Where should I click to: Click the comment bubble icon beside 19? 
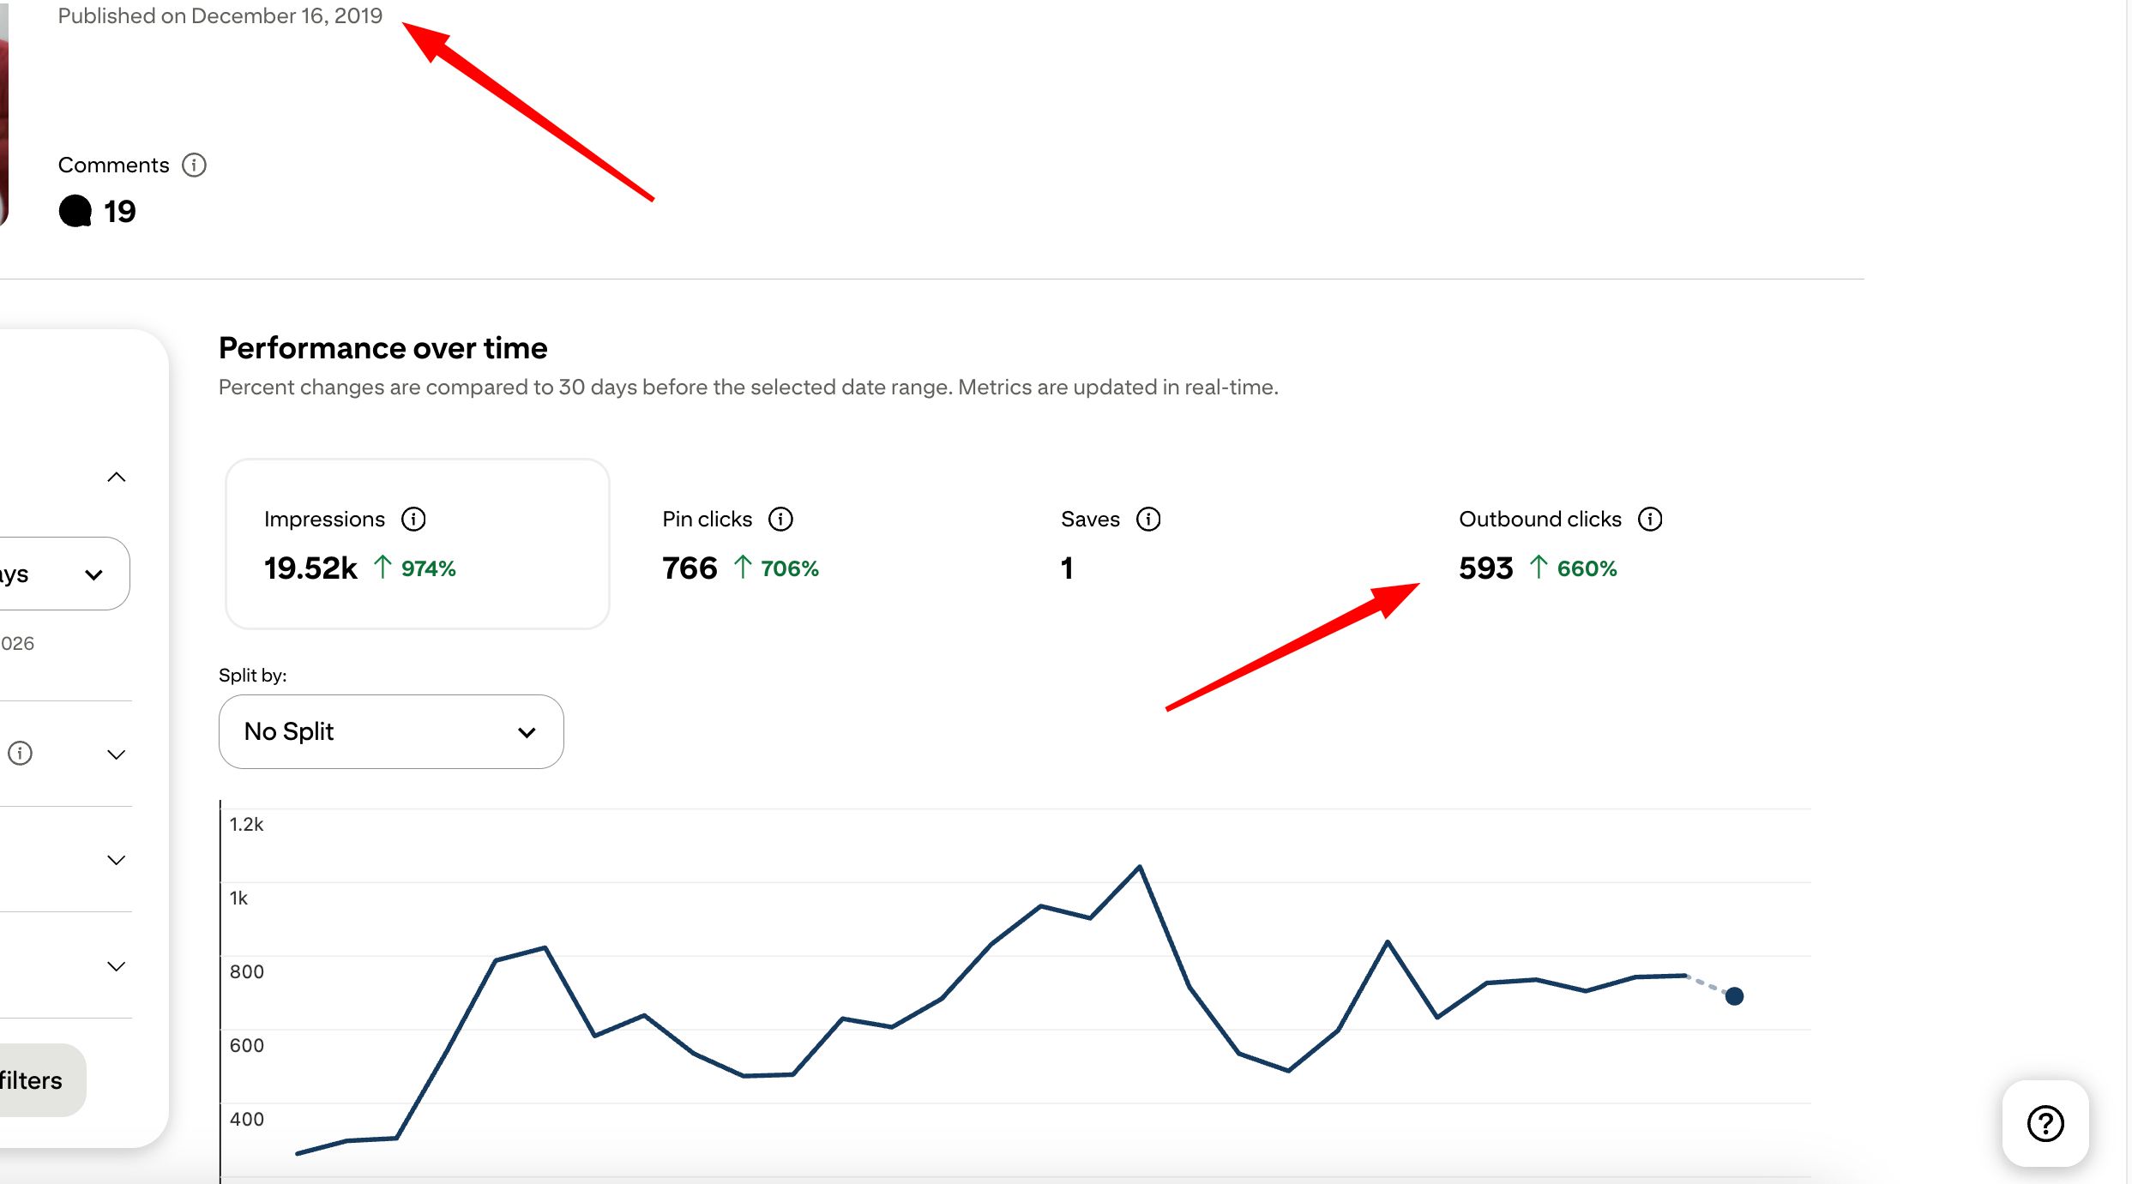click(75, 211)
